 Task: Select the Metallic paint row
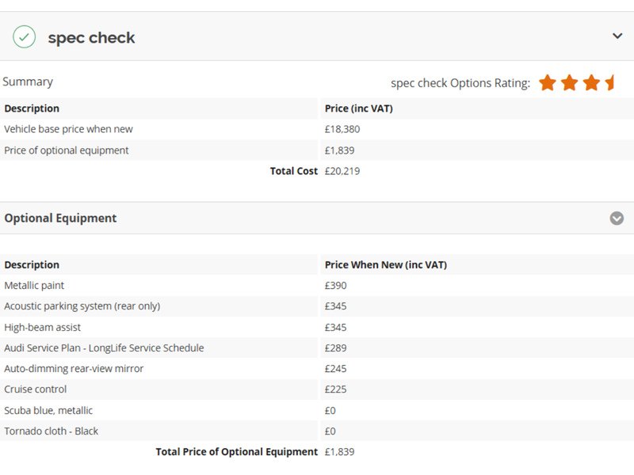tap(317, 285)
